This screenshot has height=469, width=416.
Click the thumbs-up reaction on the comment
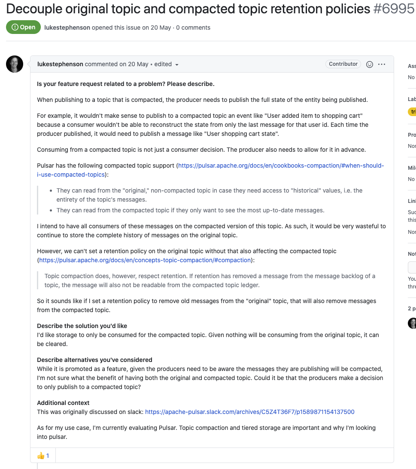click(43, 455)
